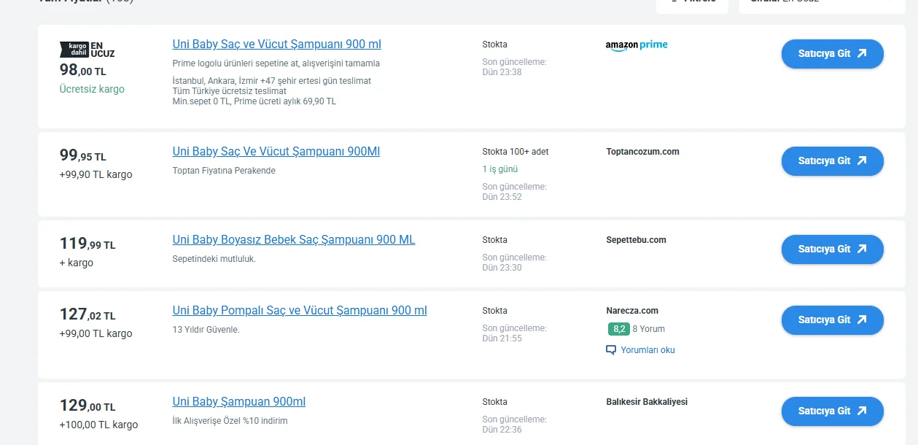
Task: Read Narecza reviews via Yorumları oku
Action: tap(647, 350)
